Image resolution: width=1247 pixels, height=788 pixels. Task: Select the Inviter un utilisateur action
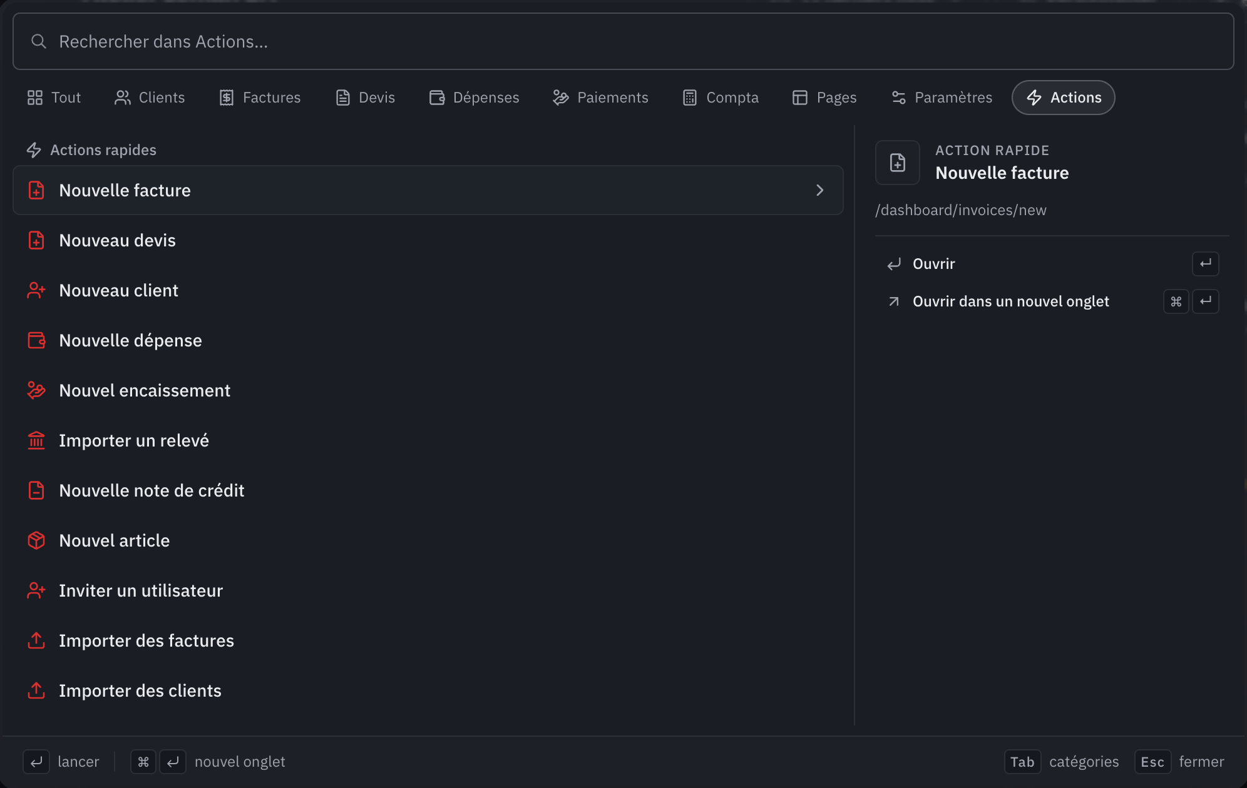[428, 590]
